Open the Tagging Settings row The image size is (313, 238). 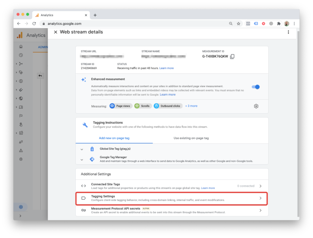pyautogui.click(x=172, y=198)
